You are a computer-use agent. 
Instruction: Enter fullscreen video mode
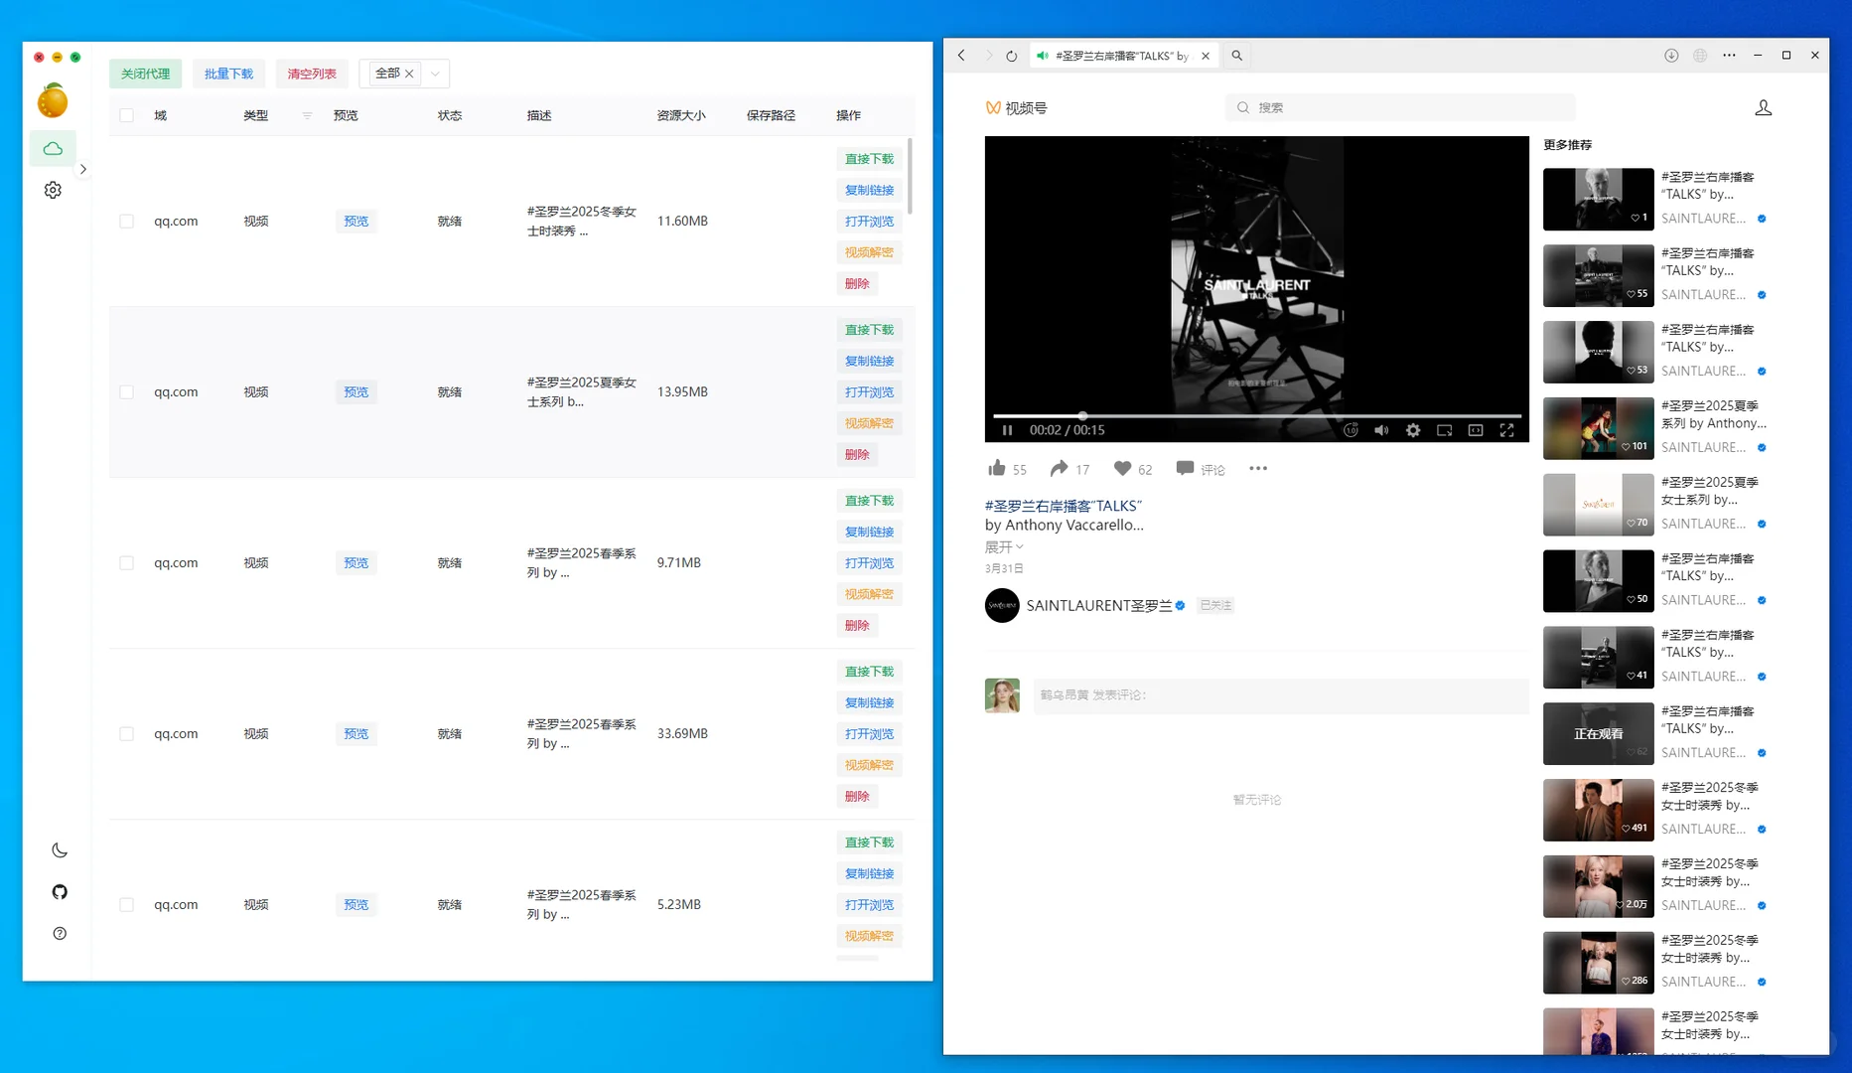tap(1506, 430)
